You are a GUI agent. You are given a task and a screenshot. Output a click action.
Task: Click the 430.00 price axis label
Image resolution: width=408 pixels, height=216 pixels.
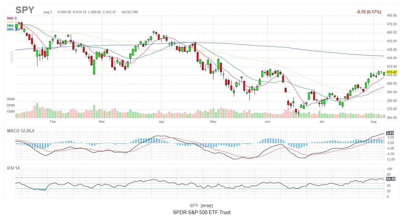pos(391,58)
